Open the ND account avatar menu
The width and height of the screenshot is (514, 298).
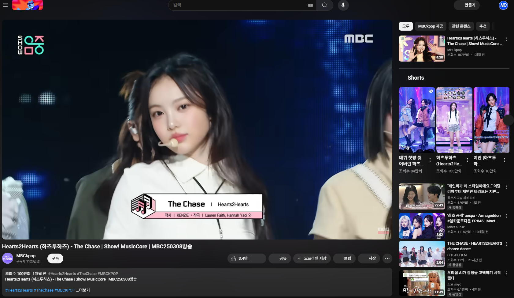pyautogui.click(x=503, y=5)
